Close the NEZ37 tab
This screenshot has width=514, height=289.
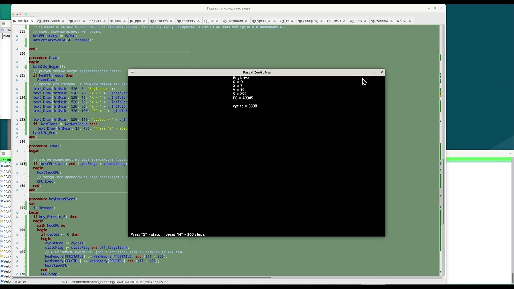point(410,21)
